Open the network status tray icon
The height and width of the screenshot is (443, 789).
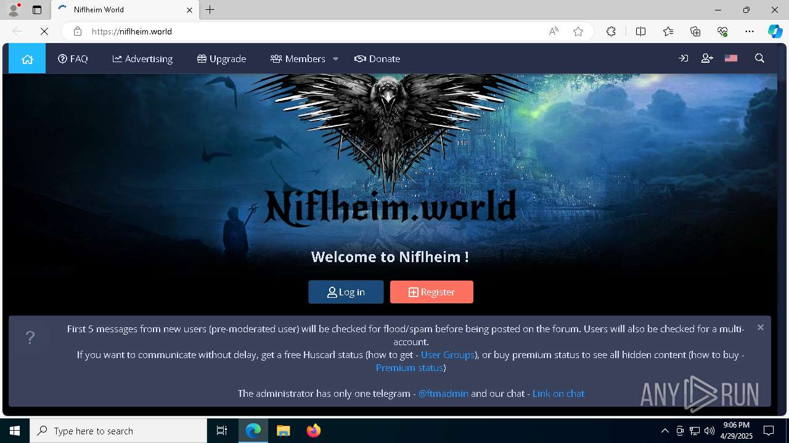point(695,431)
